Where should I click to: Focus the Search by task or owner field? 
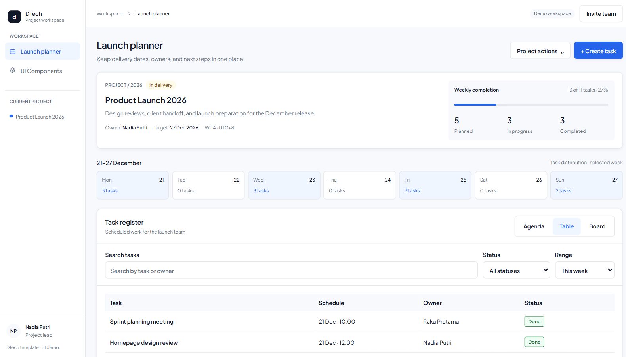coord(291,270)
